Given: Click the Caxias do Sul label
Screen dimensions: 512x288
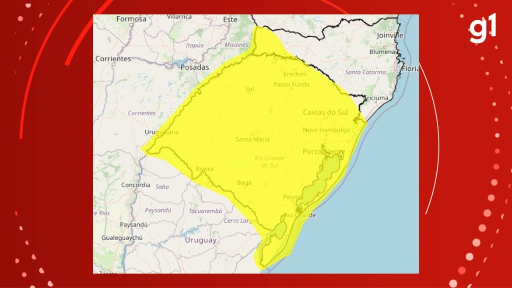Looking at the screenshot, I should pyautogui.click(x=326, y=112).
